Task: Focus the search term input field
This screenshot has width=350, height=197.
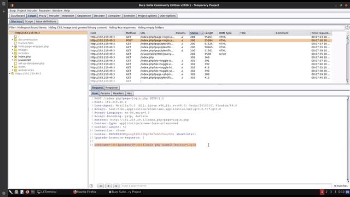Action: click(226, 186)
